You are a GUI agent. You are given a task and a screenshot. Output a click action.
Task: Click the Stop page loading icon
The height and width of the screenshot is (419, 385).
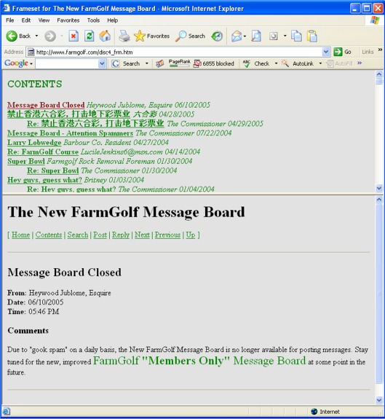[74, 36]
